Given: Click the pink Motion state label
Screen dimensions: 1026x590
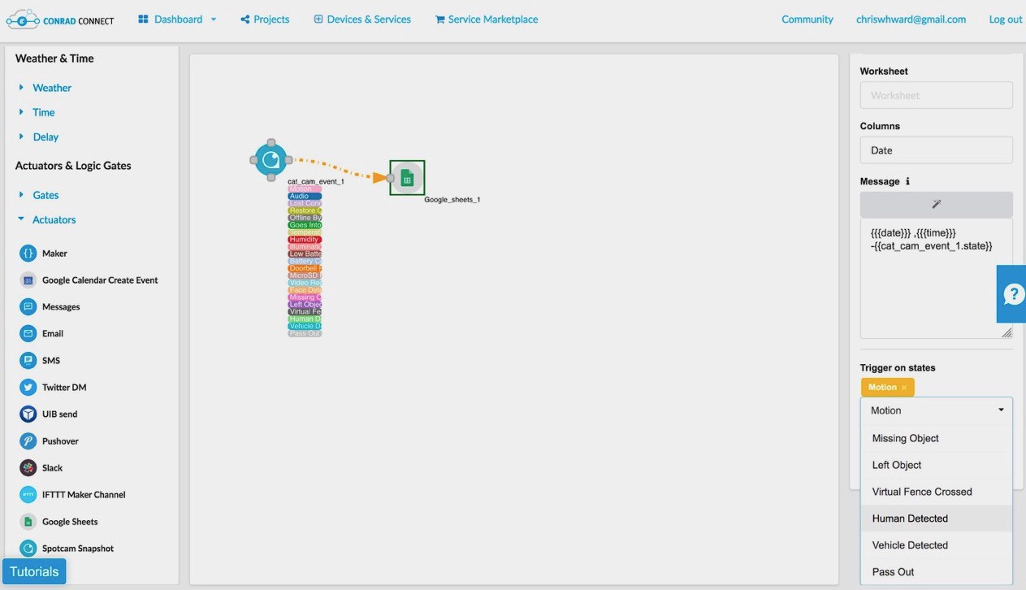Looking at the screenshot, I should [305, 189].
